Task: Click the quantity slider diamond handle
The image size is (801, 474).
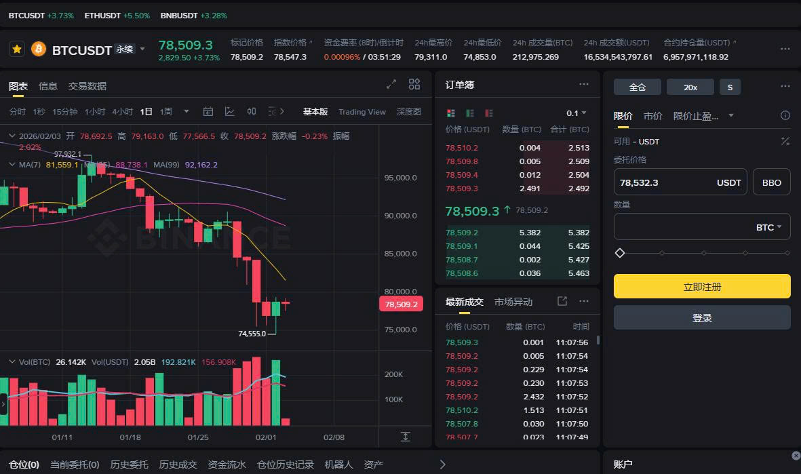Action: click(620, 253)
